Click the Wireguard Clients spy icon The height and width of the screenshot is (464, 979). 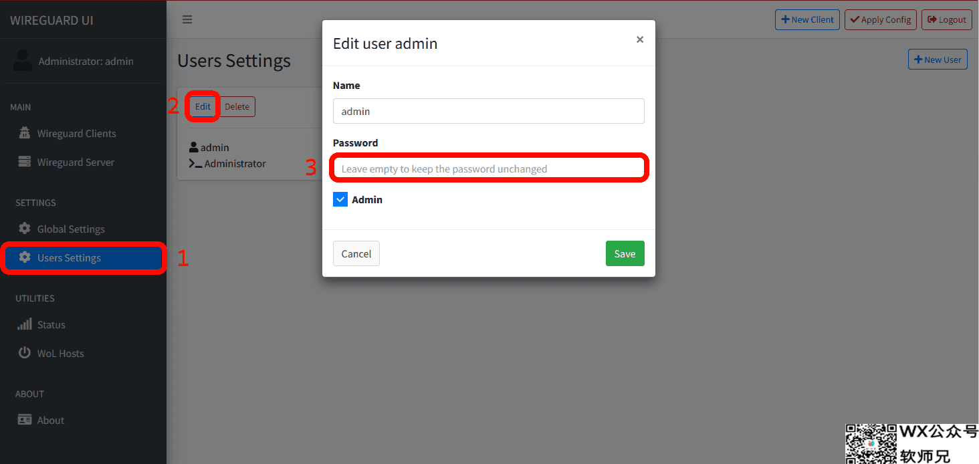(25, 133)
